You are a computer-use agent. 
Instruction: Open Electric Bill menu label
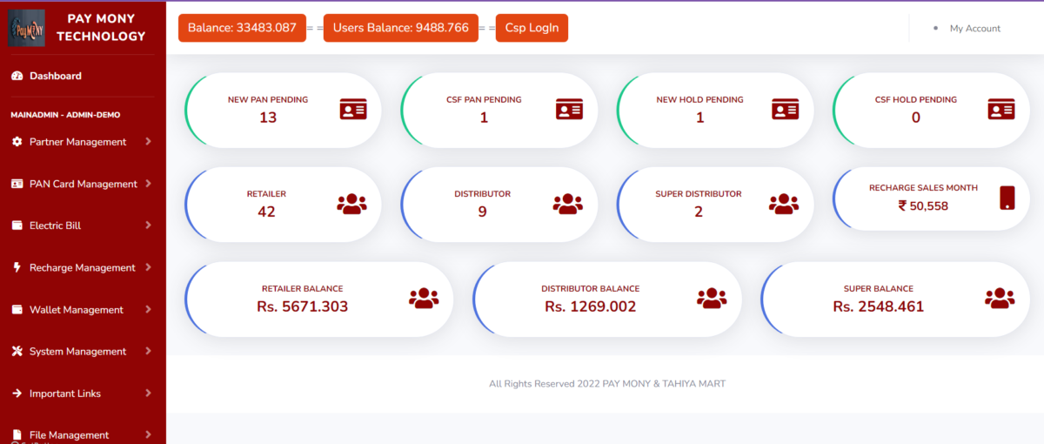click(55, 225)
